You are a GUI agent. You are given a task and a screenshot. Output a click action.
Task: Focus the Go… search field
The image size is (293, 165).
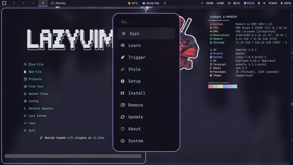146,22
